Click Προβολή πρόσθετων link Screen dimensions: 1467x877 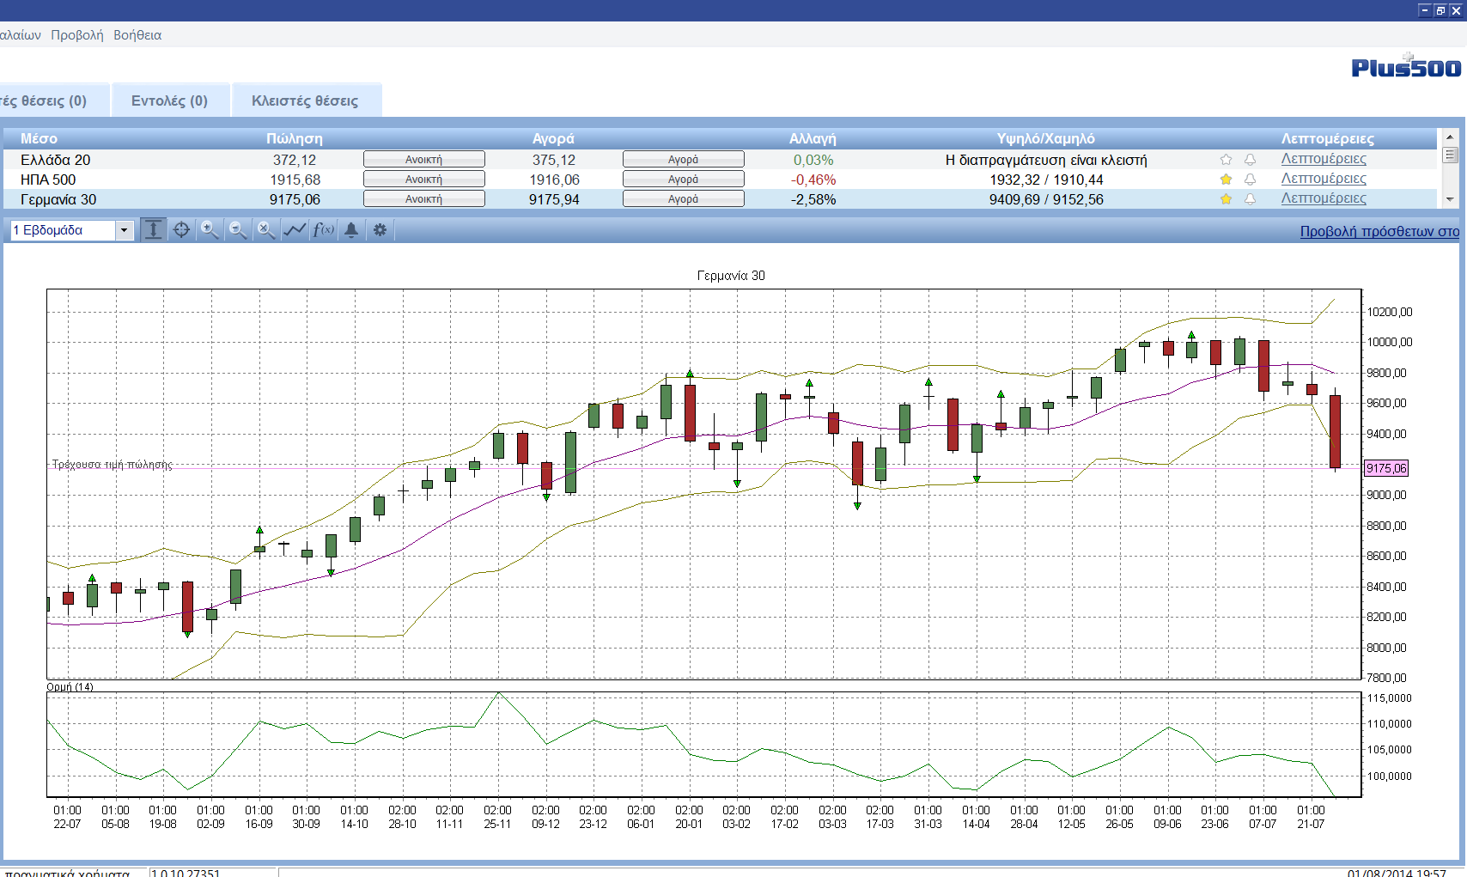pos(1379,231)
